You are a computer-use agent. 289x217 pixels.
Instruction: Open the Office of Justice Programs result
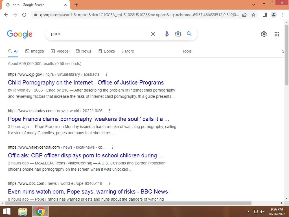[86, 83]
